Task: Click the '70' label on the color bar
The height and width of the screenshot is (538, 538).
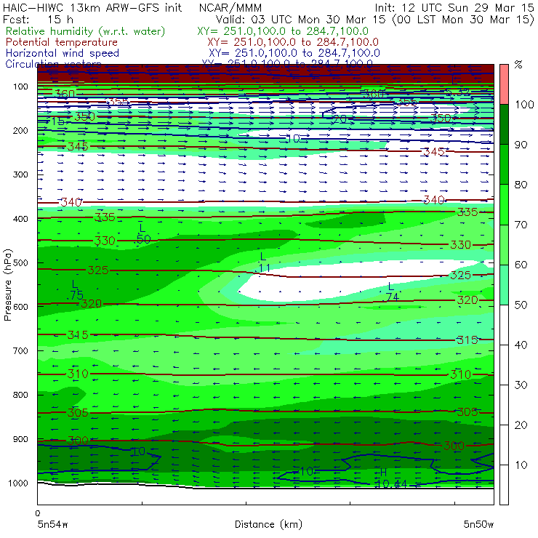Action: click(x=521, y=225)
